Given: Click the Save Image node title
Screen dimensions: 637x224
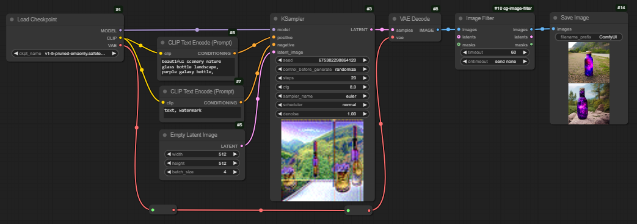Looking at the screenshot, I should [x=575, y=18].
